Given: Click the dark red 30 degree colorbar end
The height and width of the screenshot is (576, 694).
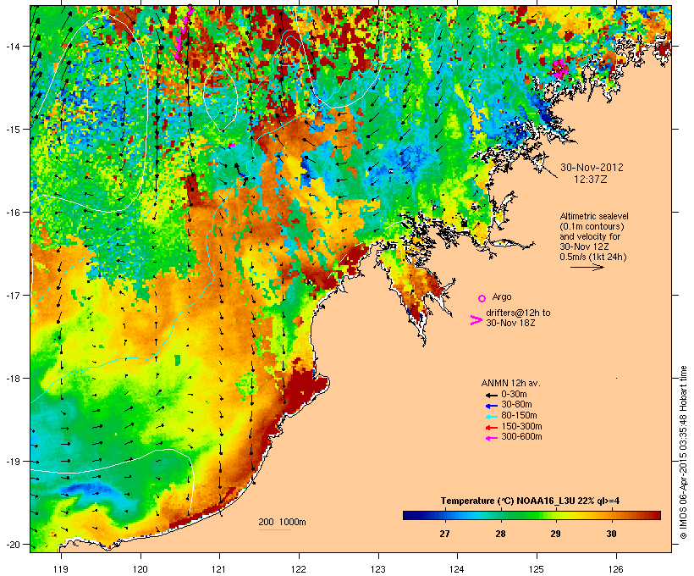Looking at the screenshot, I should point(656,515).
